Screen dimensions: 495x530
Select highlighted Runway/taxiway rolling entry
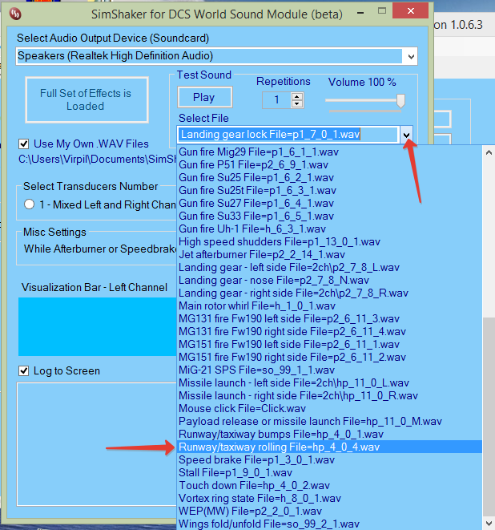[329, 447]
